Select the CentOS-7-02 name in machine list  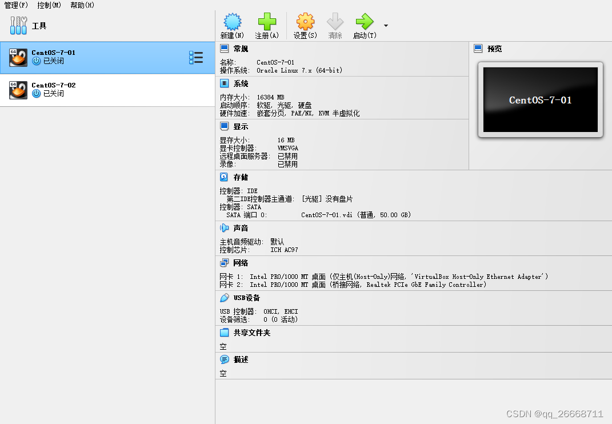tap(54, 85)
